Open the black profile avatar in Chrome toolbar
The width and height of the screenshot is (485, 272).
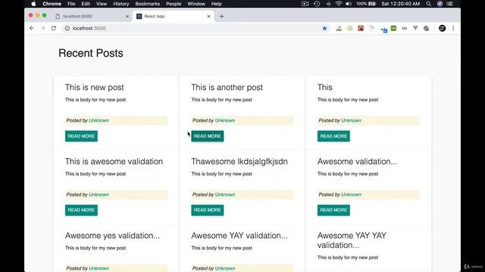(x=442, y=29)
